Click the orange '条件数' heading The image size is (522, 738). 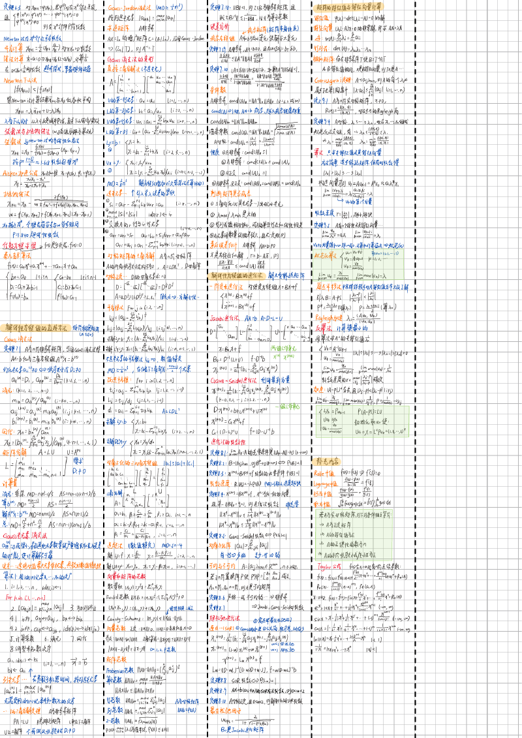pyautogui.click(x=217, y=89)
